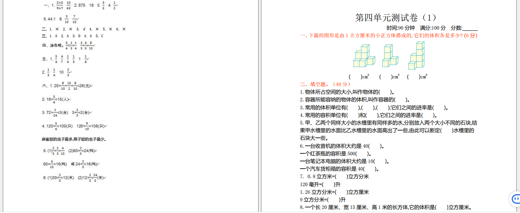The image size is (520, 213).
Task: Click the blank after 叫作物体的
Action: click(x=385, y=92)
